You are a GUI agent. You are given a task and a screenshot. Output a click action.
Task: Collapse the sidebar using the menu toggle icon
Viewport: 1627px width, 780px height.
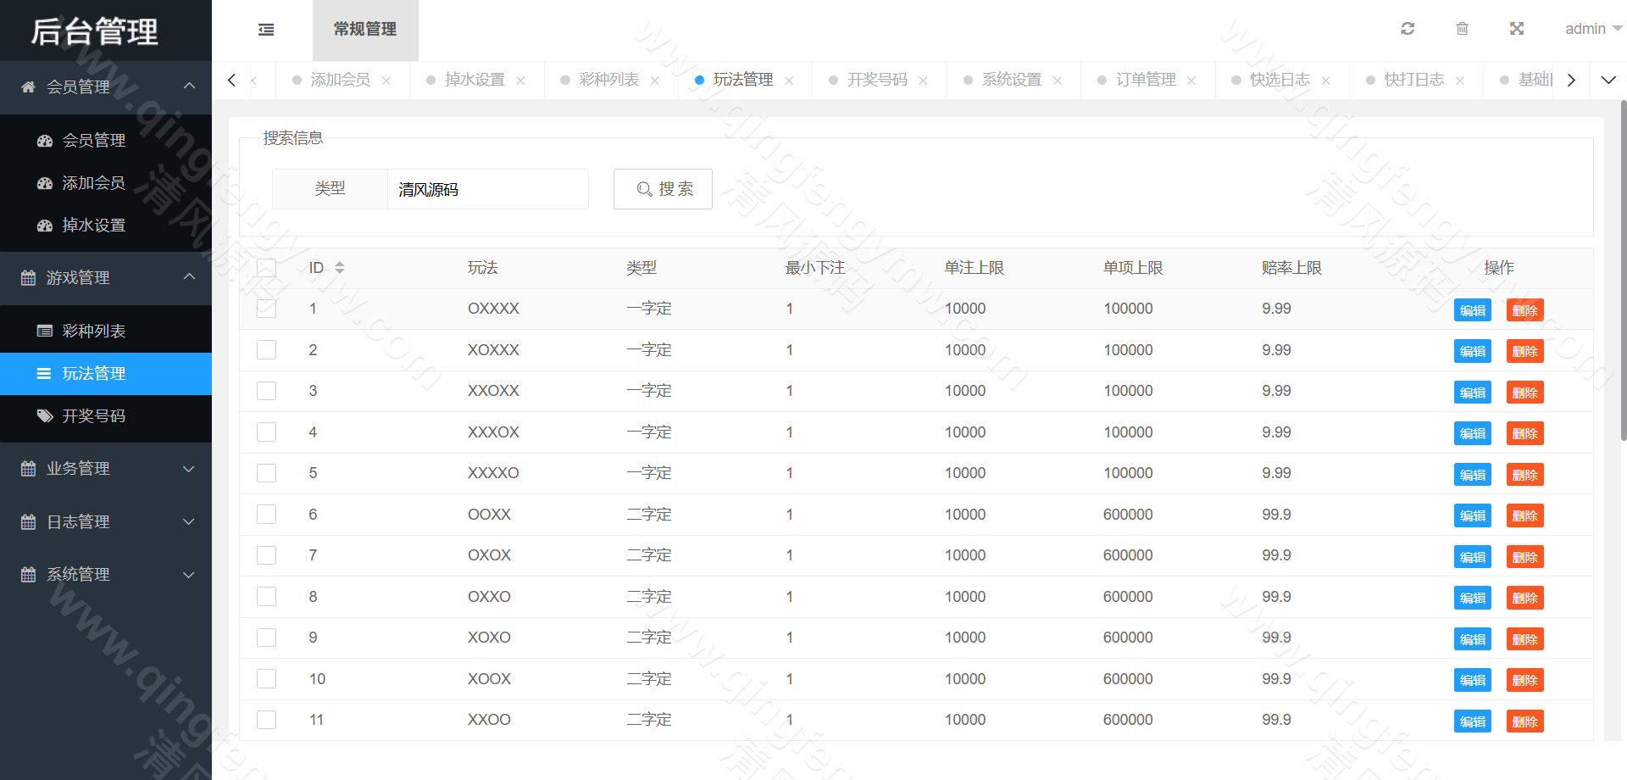(265, 29)
